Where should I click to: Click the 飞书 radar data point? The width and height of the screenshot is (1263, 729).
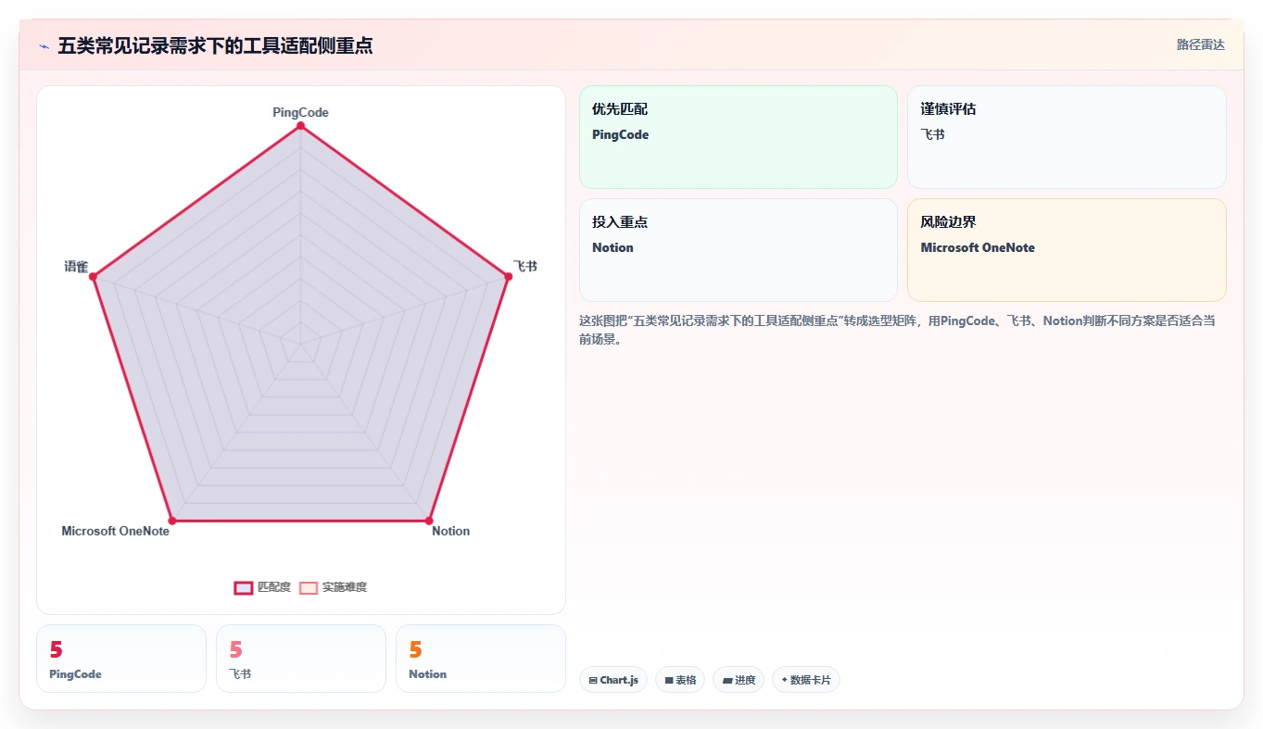pyautogui.click(x=508, y=276)
